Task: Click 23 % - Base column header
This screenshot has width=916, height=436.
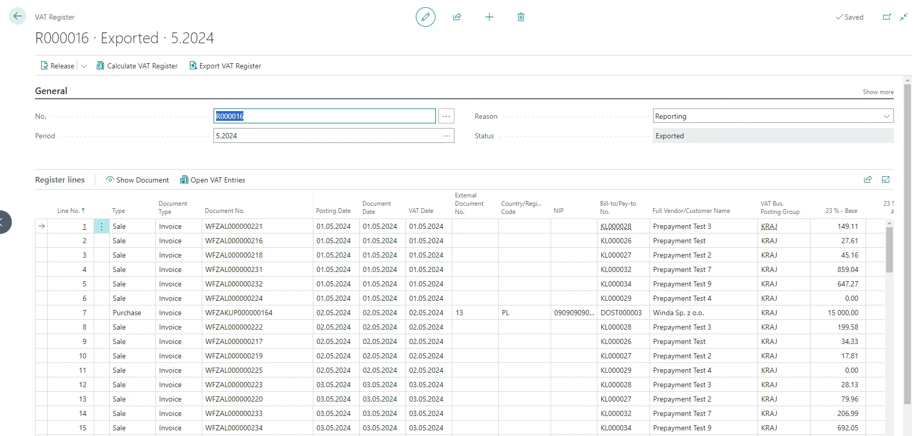Action: click(841, 211)
